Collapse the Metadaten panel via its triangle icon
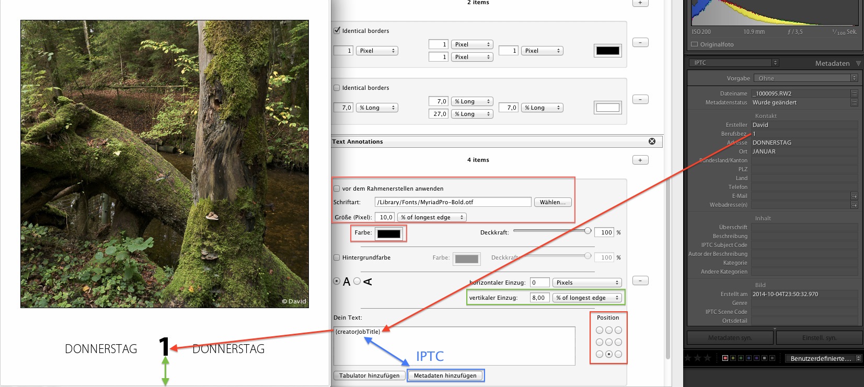 pos(858,63)
